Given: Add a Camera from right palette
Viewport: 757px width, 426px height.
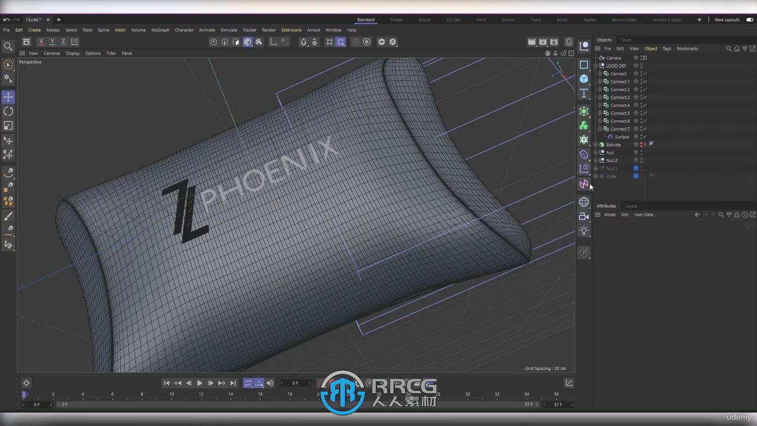Looking at the screenshot, I should (584, 217).
